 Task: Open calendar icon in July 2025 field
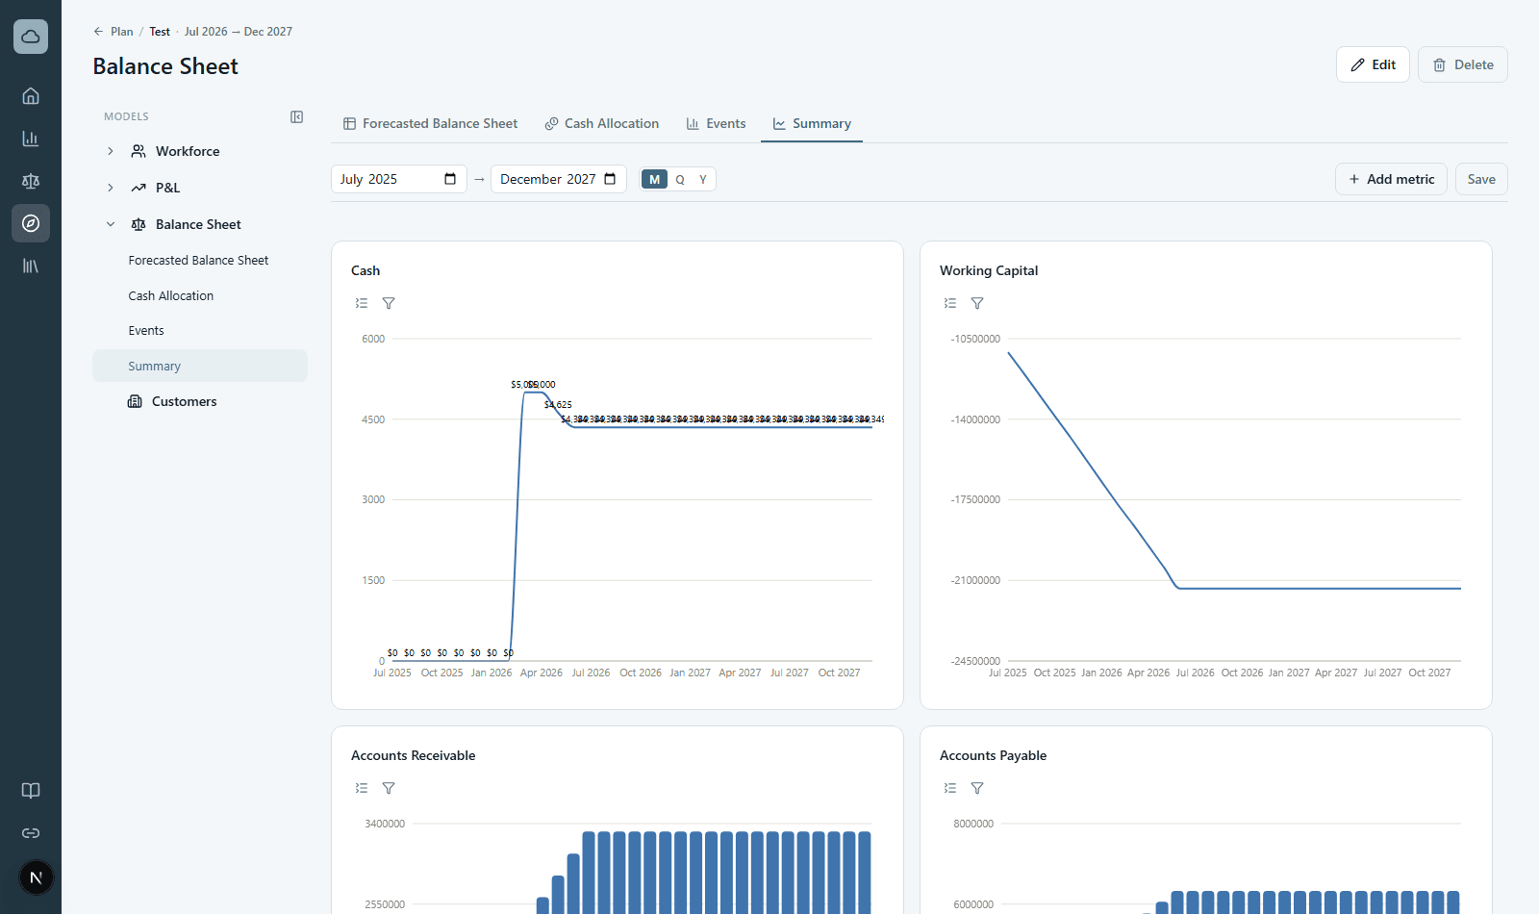click(x=450, y=179)
